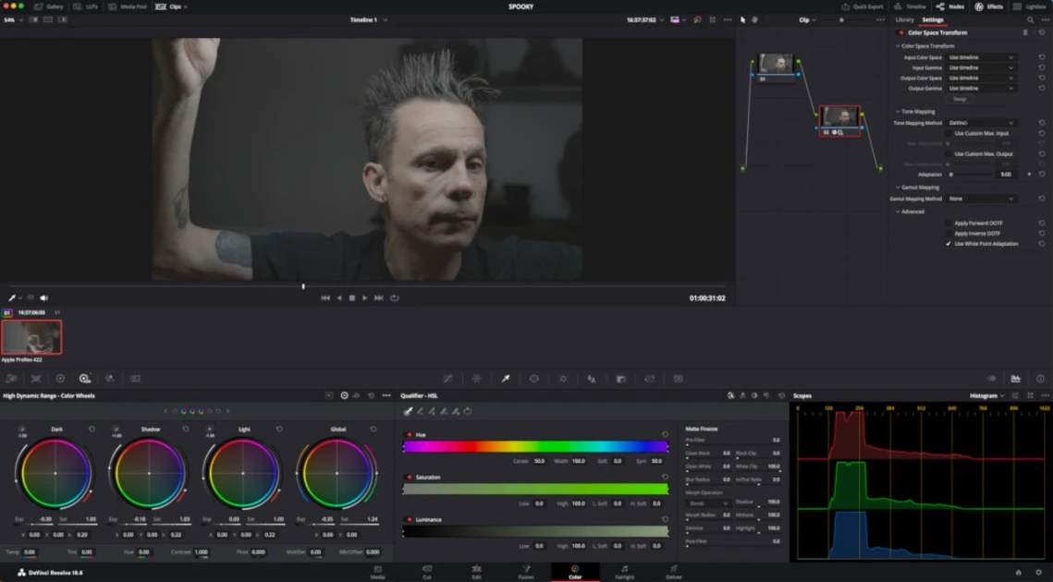Go to the Edit page tab
This screenshot has height=582, width=1053.
pyautogui.click(x=476, y=572)
